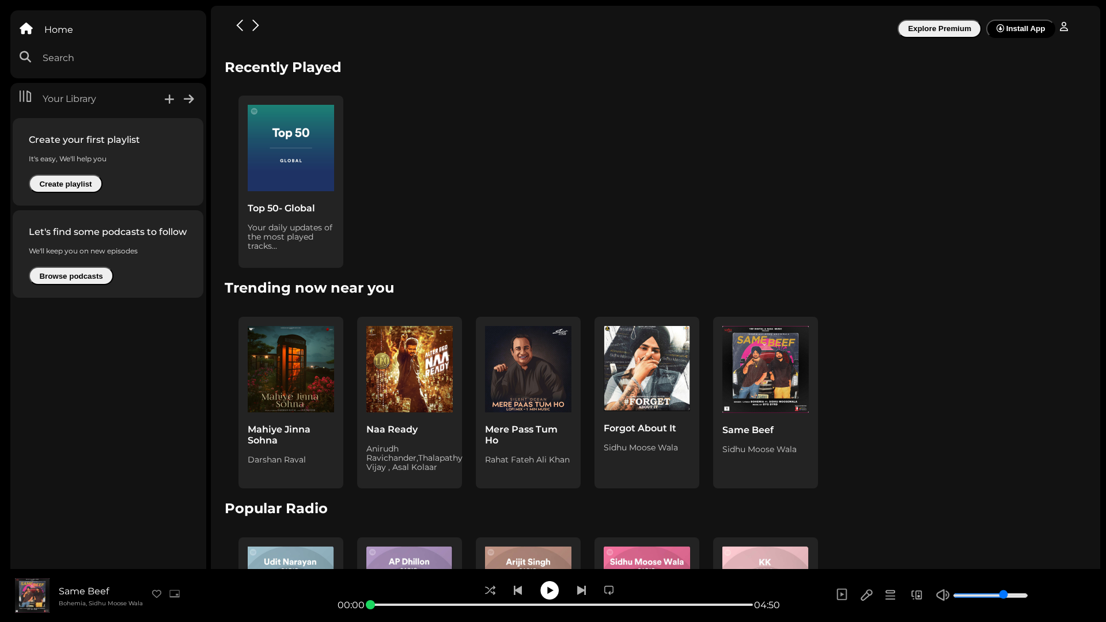Screen dimensions: 1106x622
Task: Like Same Beef with heart icon
Action: click(157, 594)
